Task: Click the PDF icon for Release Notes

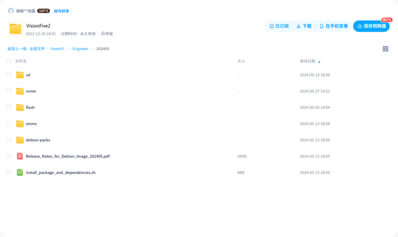Action: pos(20,156)
